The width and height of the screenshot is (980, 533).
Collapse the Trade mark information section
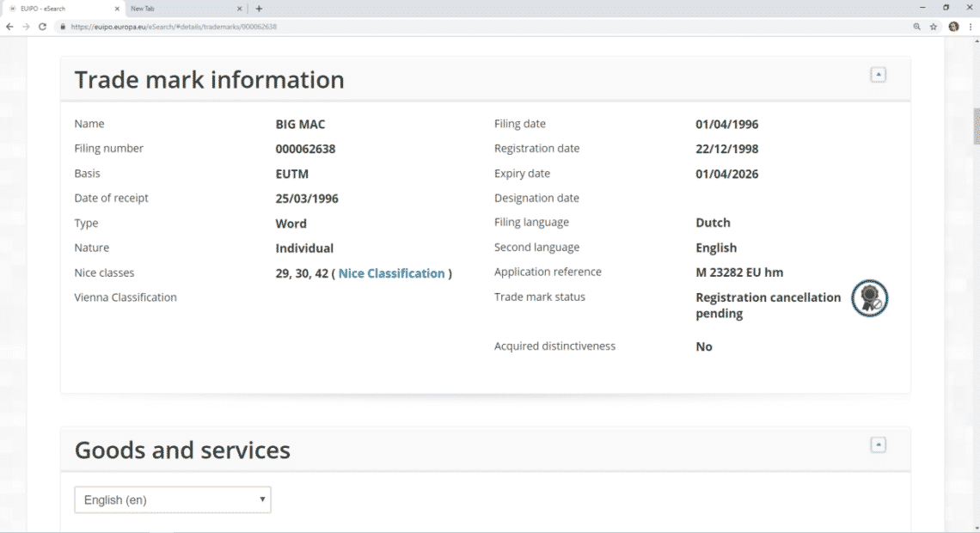pyautogui.click(x=878, y=75)
